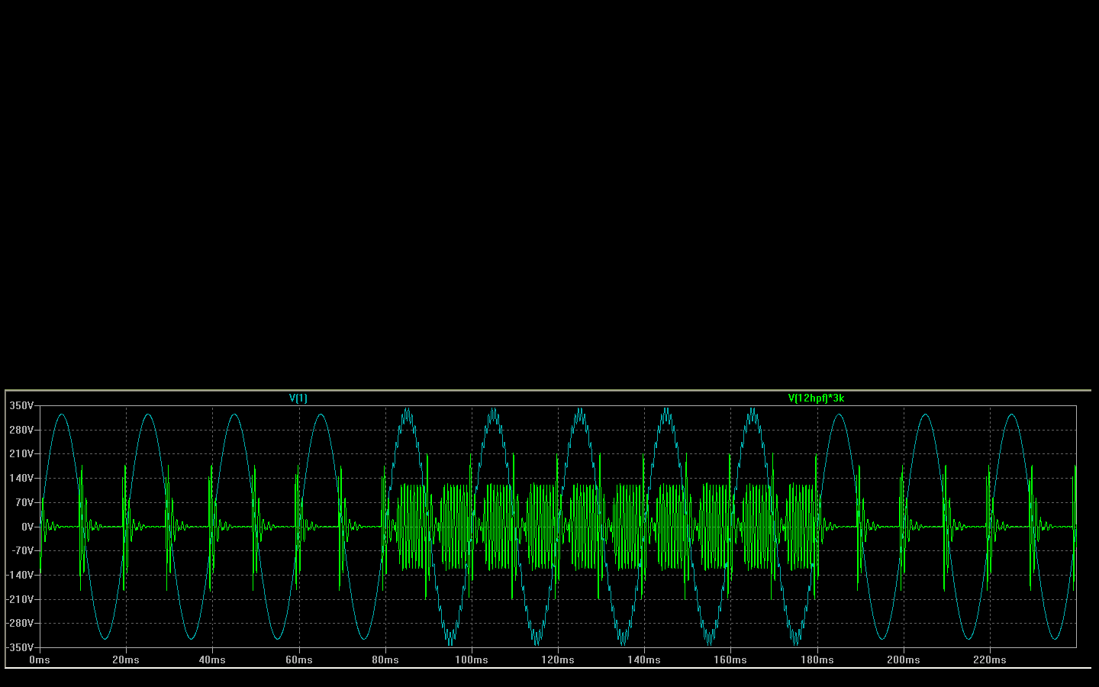Click the -350V vertical axis label

click(21, 648)
